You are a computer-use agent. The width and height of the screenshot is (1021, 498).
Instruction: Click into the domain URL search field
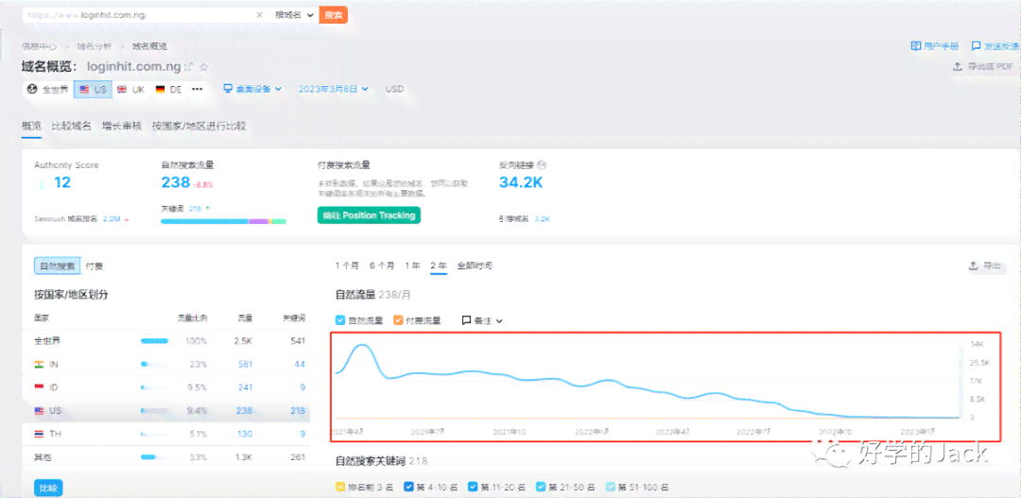pos(139,14)
